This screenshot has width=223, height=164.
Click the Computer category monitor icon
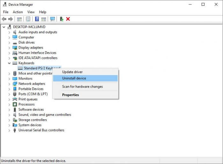click(x=15, y=37)
